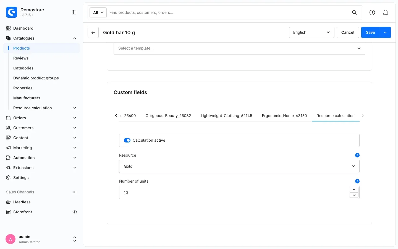Click the search magnifier icon
The width and height of the screenshot is (398, 249).
(354, 12)
